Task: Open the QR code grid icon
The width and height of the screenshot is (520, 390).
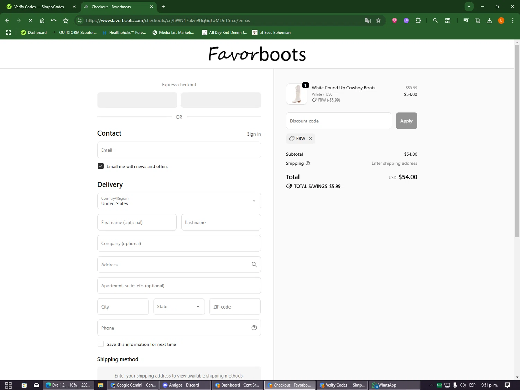Action: coord(448,20)
